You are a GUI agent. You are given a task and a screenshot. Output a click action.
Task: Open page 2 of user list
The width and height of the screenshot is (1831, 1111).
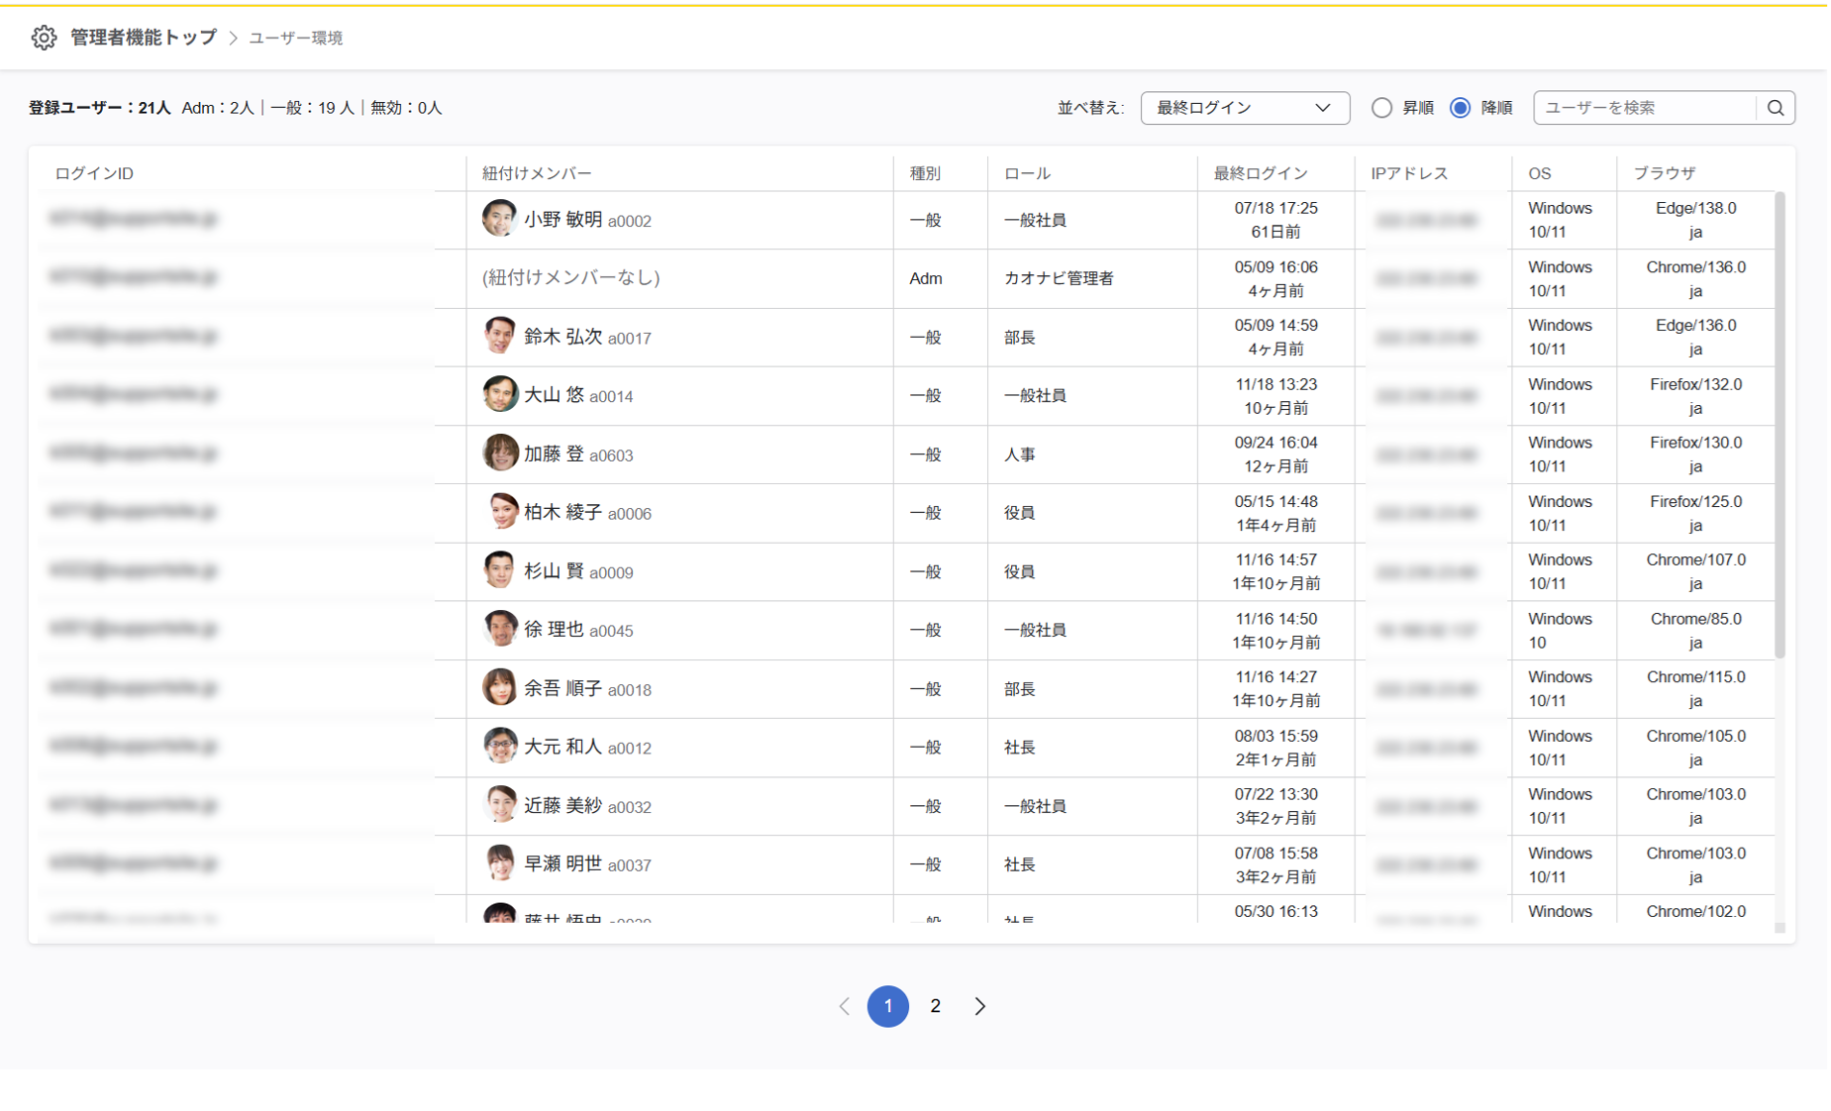935,1006
